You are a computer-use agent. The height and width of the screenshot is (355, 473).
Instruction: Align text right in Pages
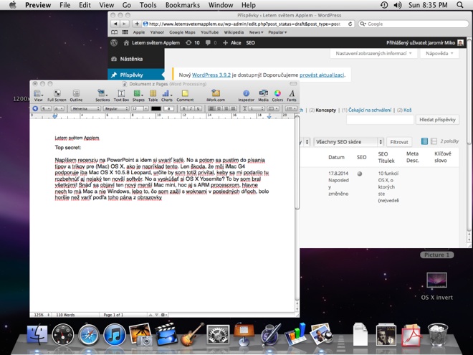[226, 108]
